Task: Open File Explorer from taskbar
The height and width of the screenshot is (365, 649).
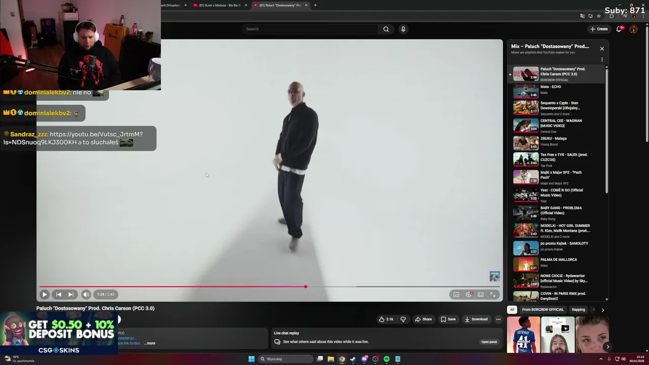Action: (x=331, y=359)
